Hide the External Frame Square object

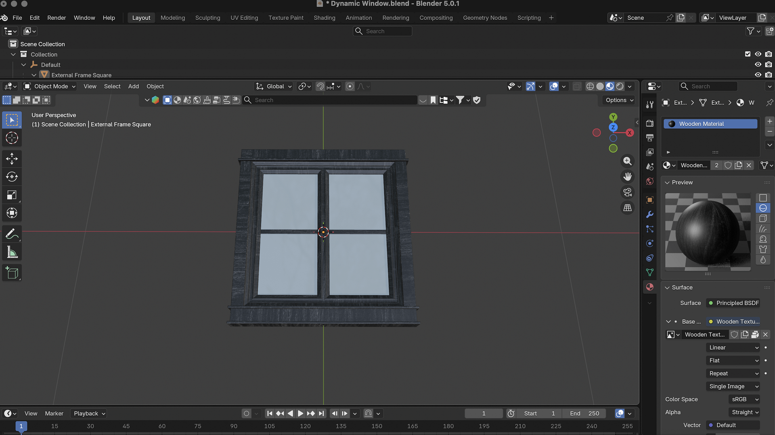click(758, 75)
